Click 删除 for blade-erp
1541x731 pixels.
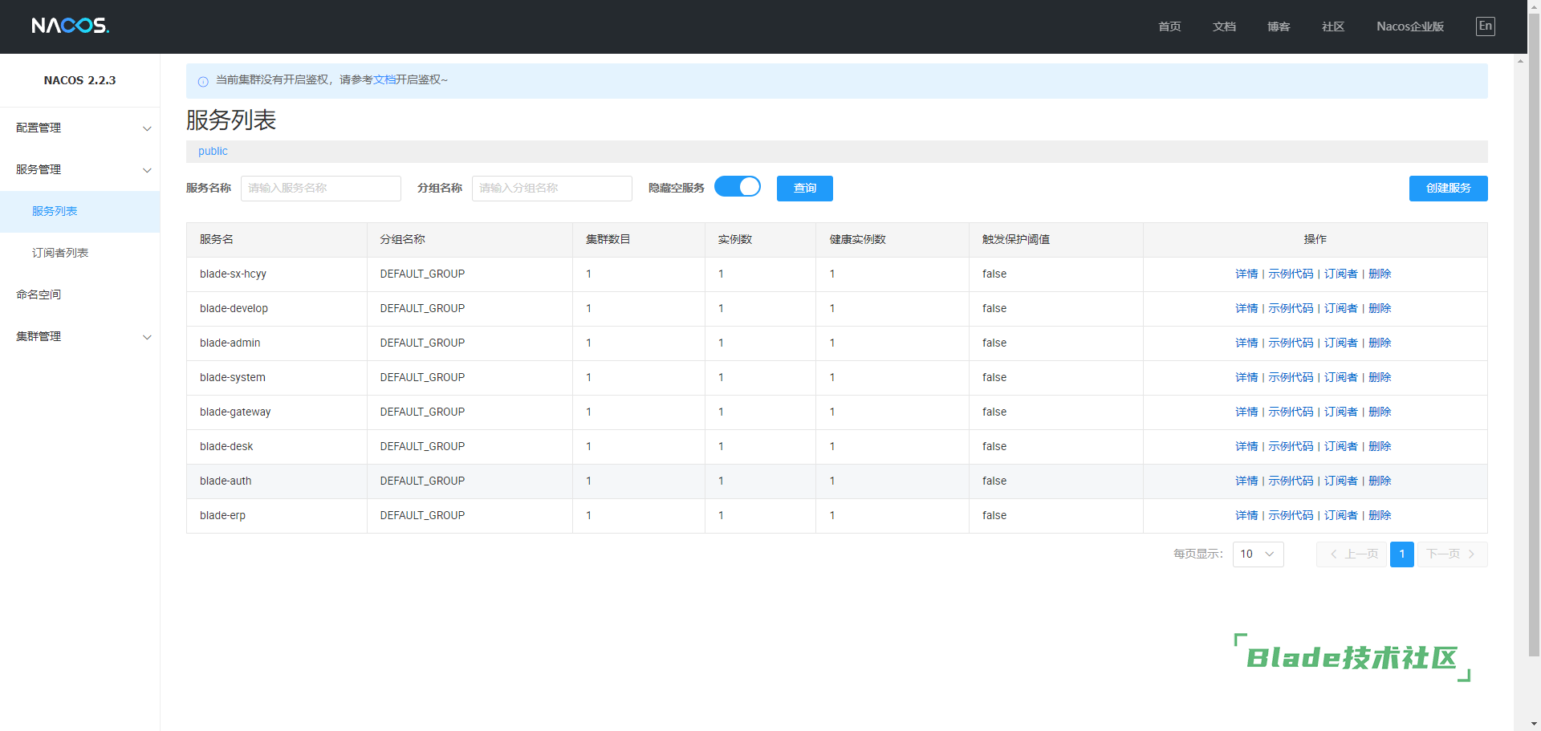(1380, 516)
